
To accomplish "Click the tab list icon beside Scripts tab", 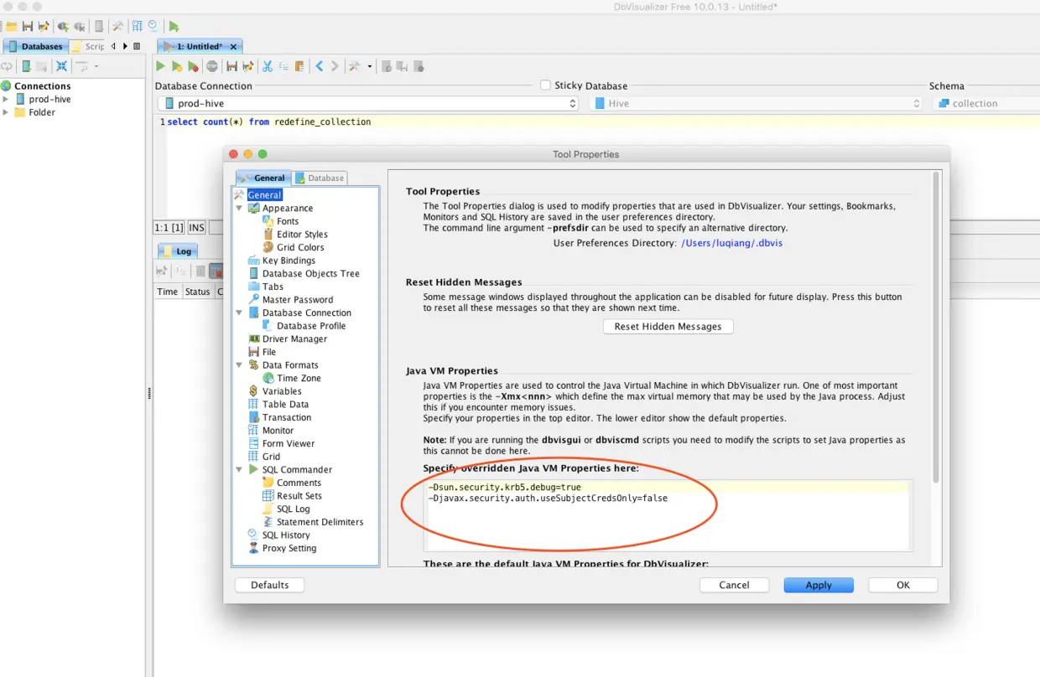I will [137, 46].
